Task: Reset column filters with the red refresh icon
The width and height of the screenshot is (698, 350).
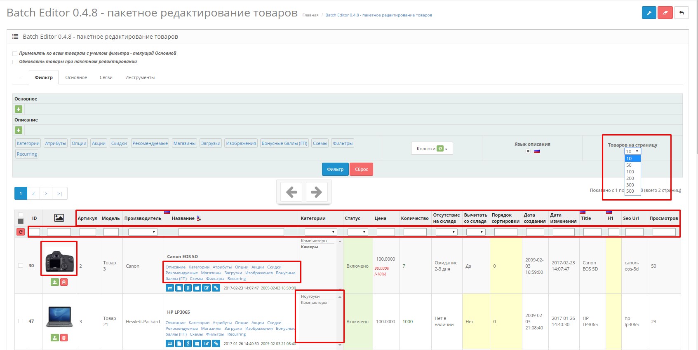Action: [x=21, y=232]
